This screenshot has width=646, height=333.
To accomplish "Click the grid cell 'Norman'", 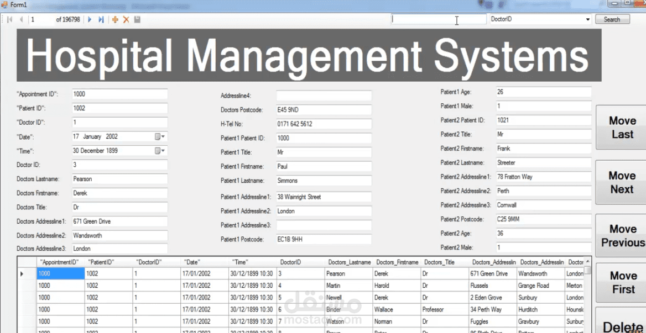I will point(397,321).
